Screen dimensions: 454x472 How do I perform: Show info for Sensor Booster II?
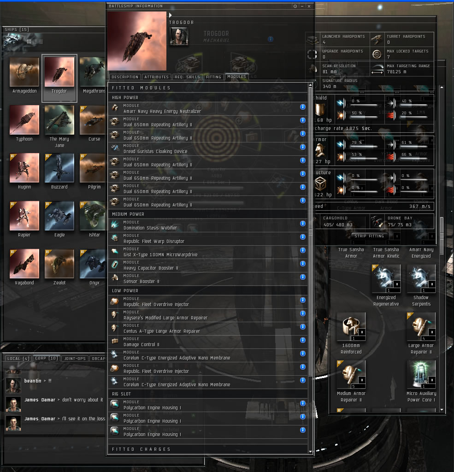tap(303, 277)
